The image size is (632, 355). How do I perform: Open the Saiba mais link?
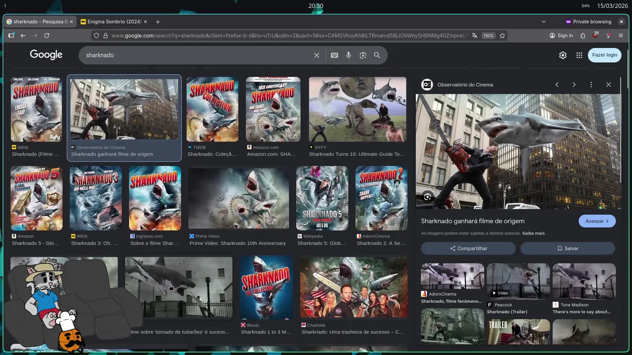[x=533, y=233]
